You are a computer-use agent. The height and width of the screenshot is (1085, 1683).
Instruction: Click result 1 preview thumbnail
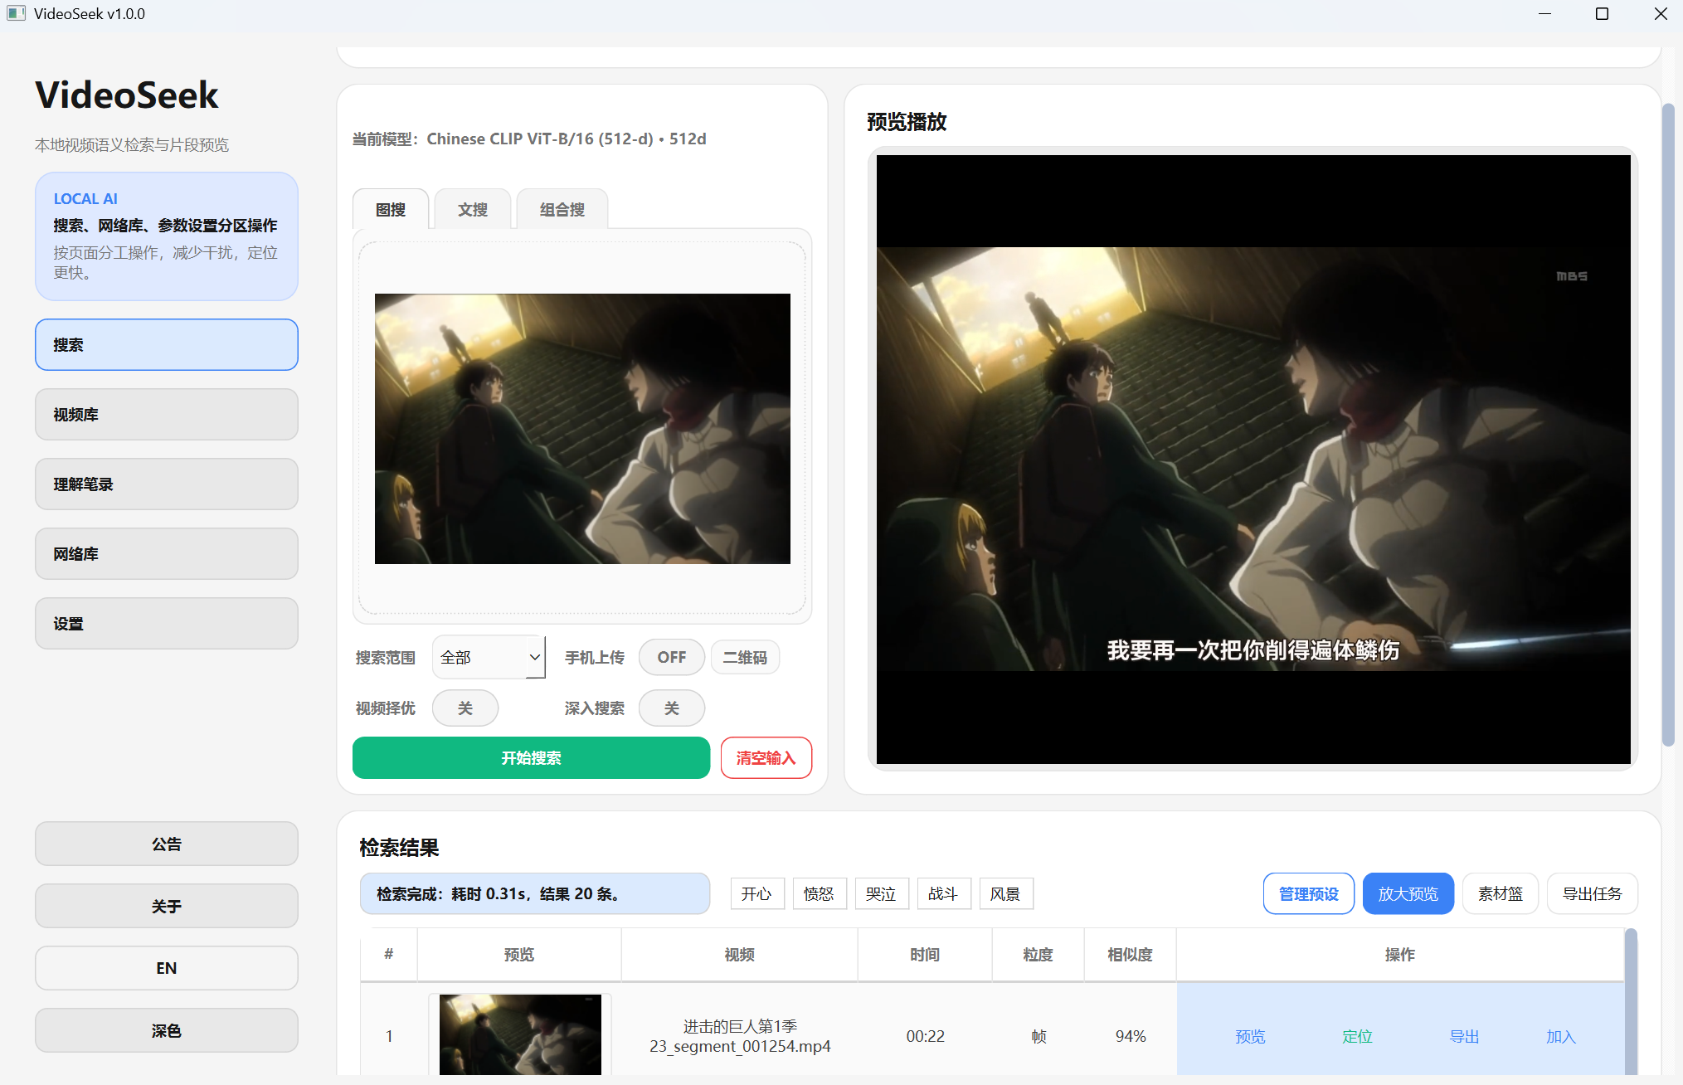520,1034
